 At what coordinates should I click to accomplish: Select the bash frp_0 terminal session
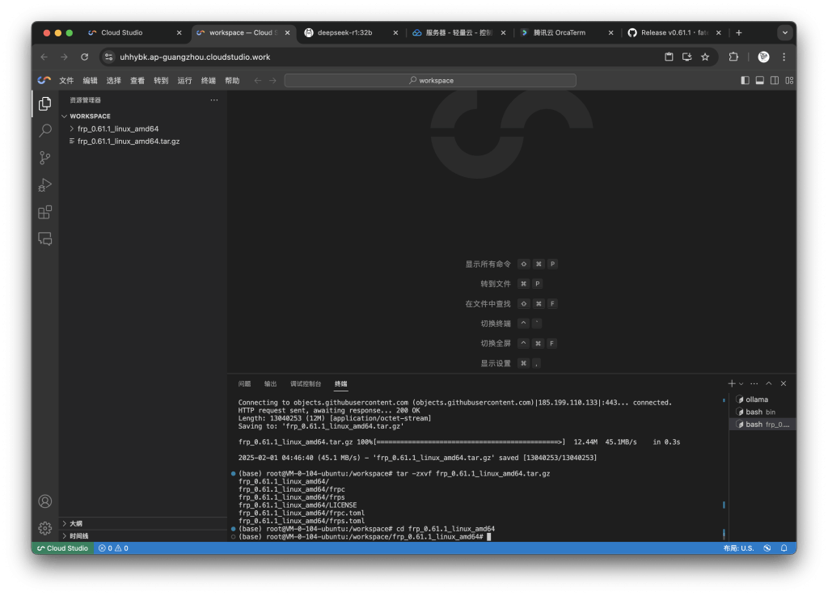click(x=763, y=425)
